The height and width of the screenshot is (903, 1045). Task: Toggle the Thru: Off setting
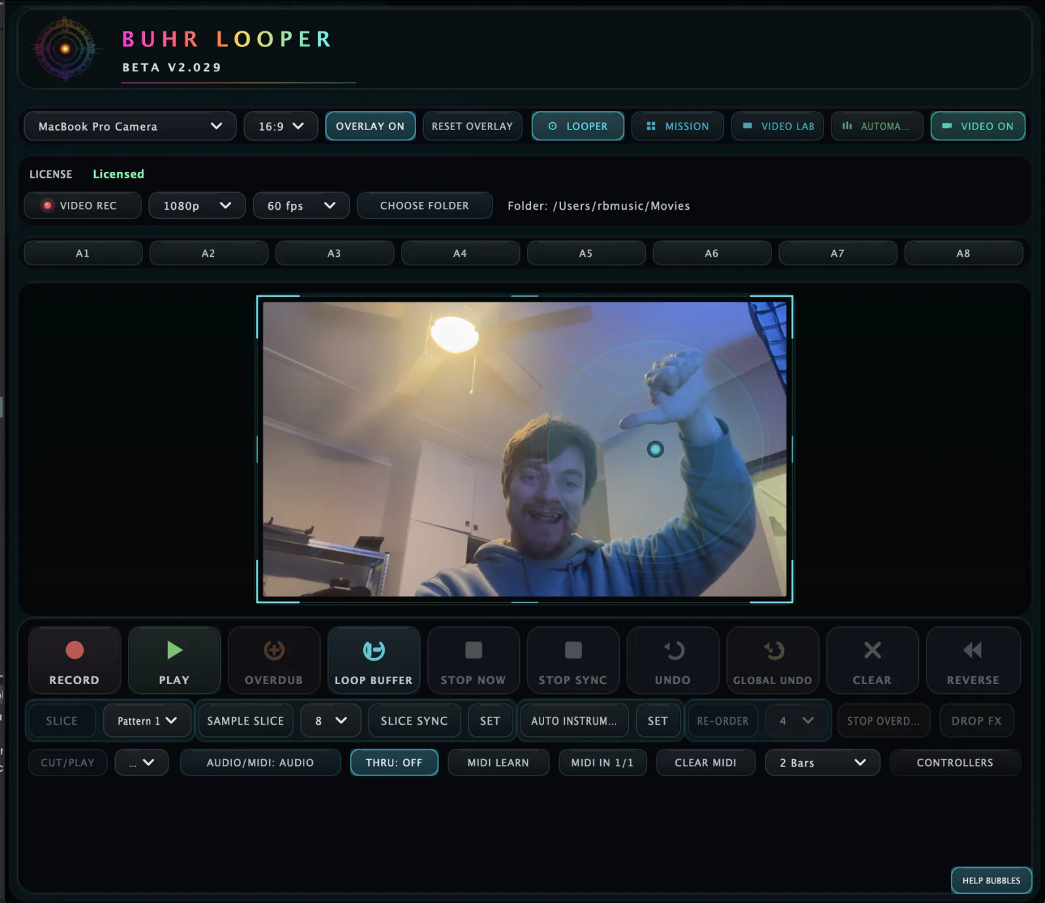pos(394,763)
